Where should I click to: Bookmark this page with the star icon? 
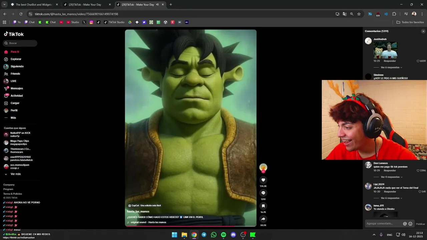[x=359, y=14]
